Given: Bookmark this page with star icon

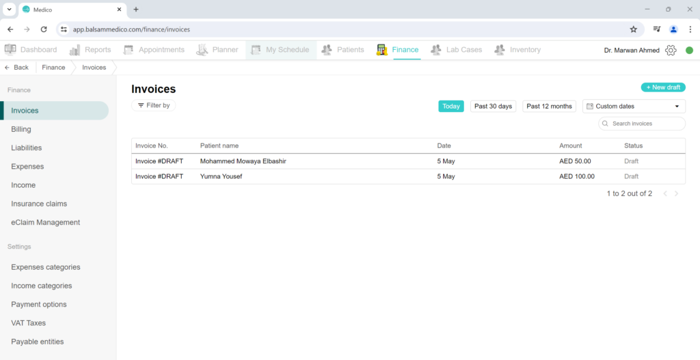Looking at the screenshot, I should point(633,29).
